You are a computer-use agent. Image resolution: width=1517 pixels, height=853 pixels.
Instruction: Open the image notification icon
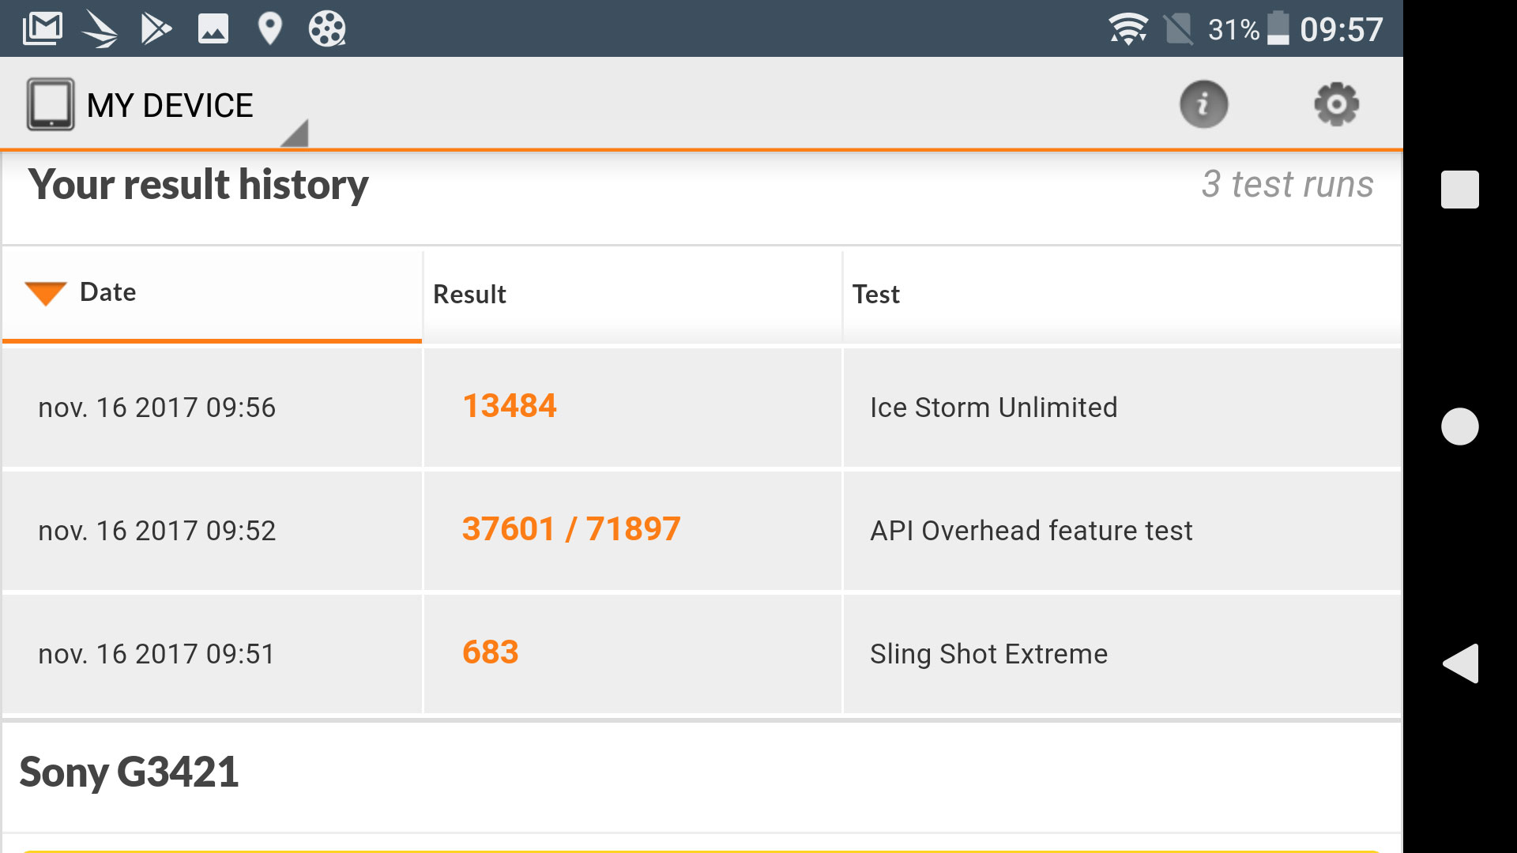pos(213,29)
